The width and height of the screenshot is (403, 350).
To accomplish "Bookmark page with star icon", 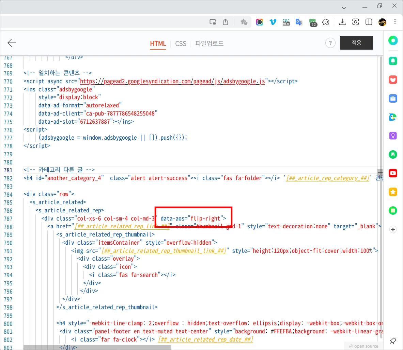I will pyautogui.click(x=244, y=22).
